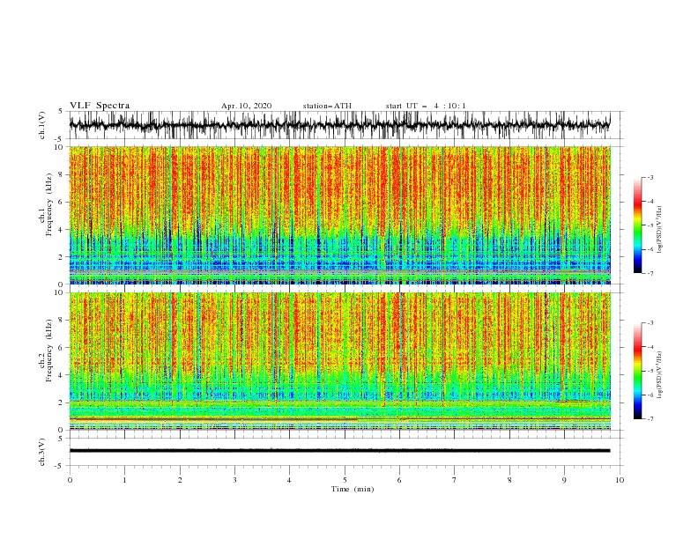Click time axis tick label "7"
This screenshot has height=539, width=698.
(x=455, y=480)
